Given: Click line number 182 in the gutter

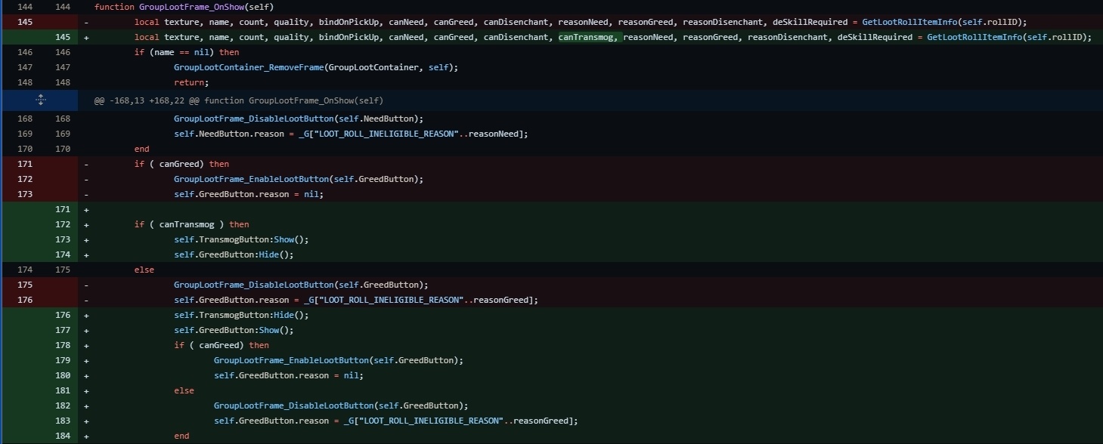Looking at the screenshot, I should (x=63, y=405).
